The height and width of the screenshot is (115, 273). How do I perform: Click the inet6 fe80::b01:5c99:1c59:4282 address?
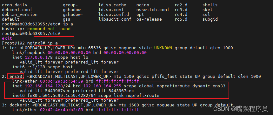(x=57, y=96)
